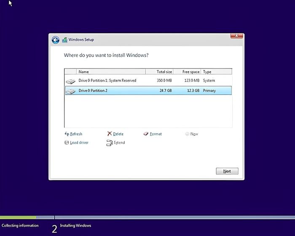
Task: Sort the list by Name column
Action: (x=111, y=72)
